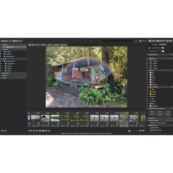
Task: Click the Labels: Default settings circle icon
Action: [171, 87]
